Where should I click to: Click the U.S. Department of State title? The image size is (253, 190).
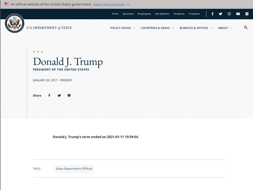coord(49,28)
